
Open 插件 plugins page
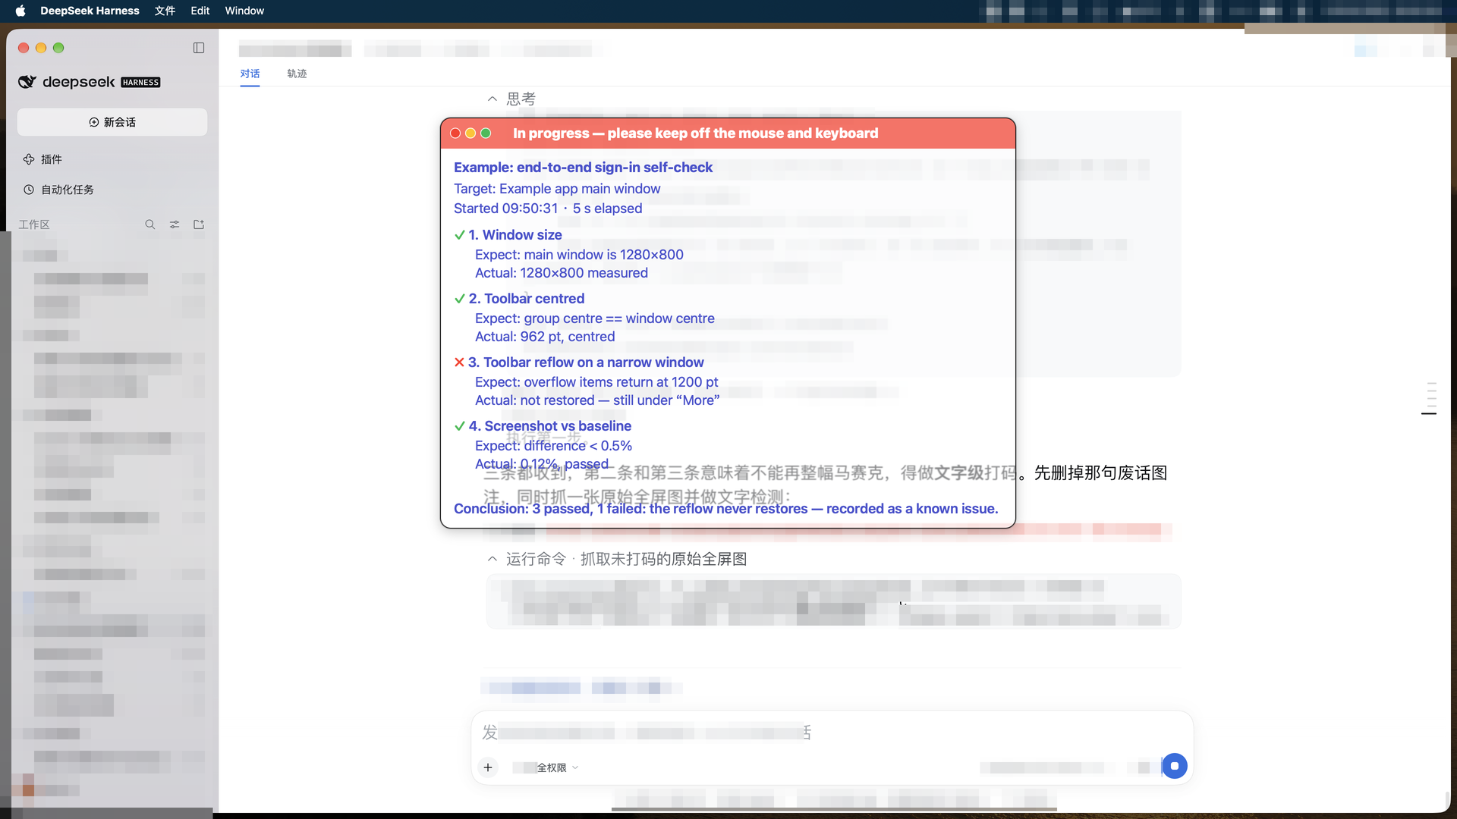(52, 159)
